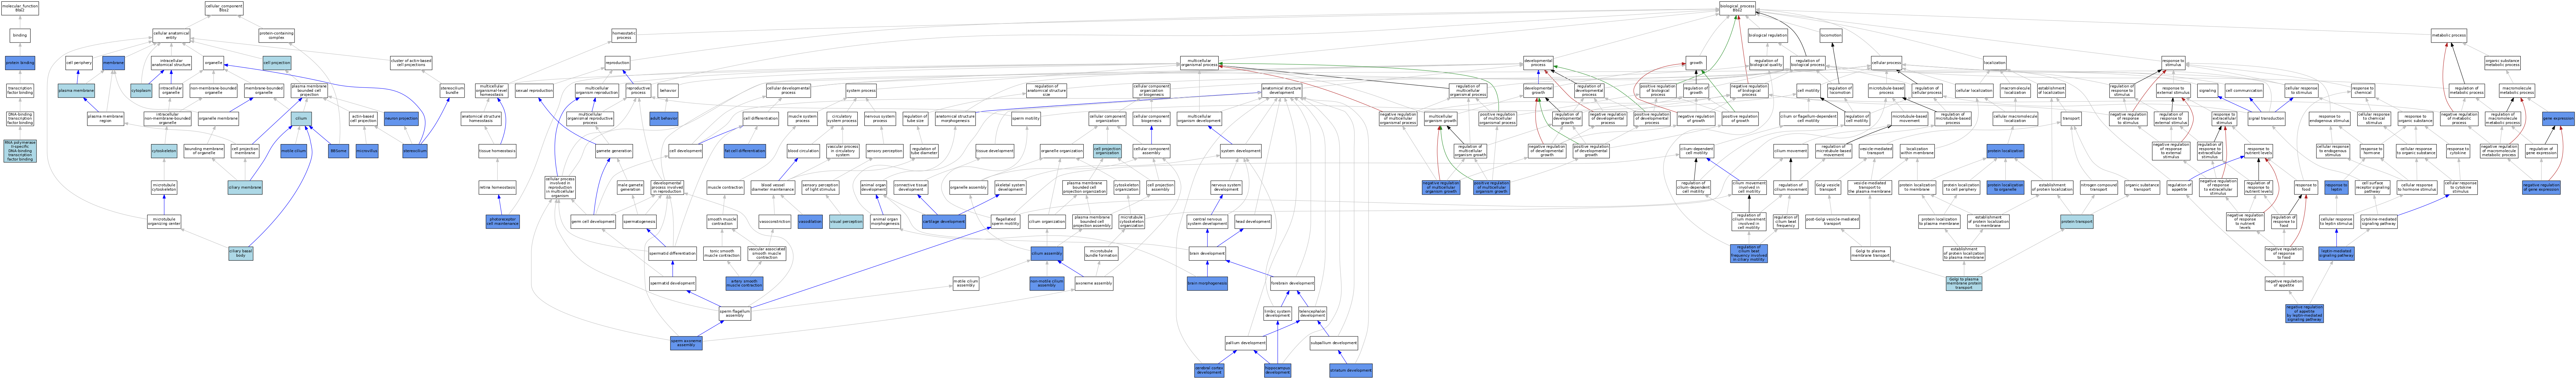This screenshot has width=2576, height=379.
Task: Click the 'sexual reproduction' node
Action: (x=534, y=90)
